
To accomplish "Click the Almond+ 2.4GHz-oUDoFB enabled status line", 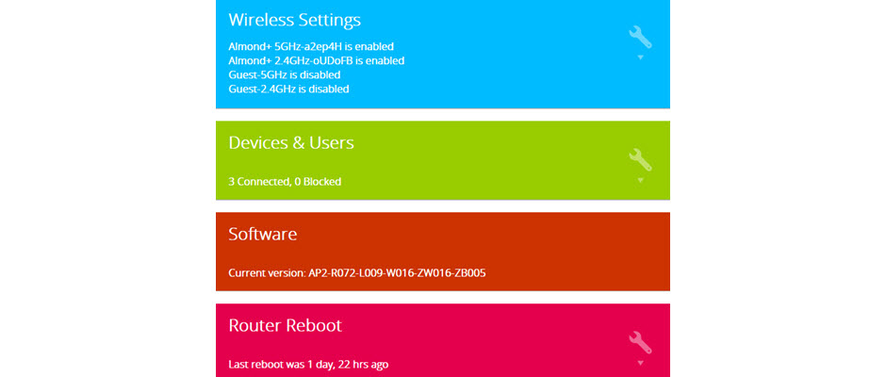I will 316,60.
